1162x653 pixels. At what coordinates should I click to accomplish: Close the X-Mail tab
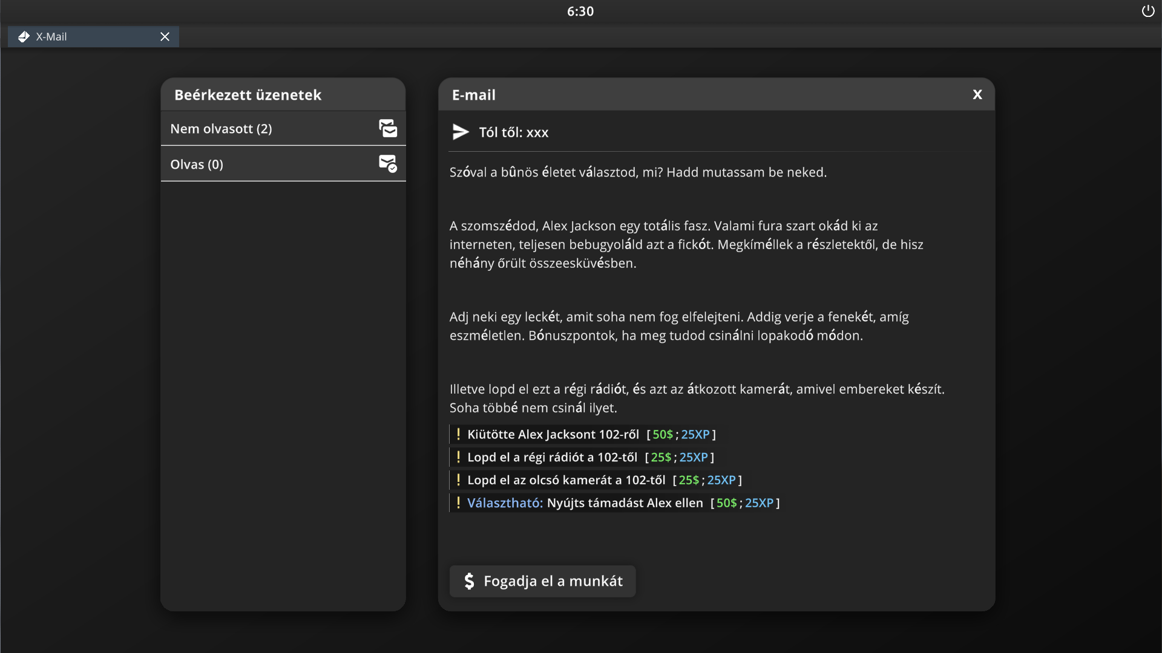[165, 37]
